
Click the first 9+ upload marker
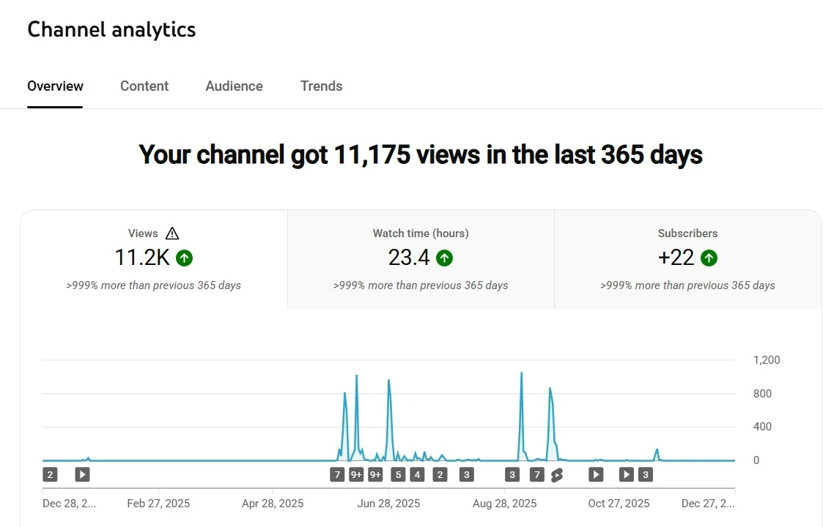[356, 474]
